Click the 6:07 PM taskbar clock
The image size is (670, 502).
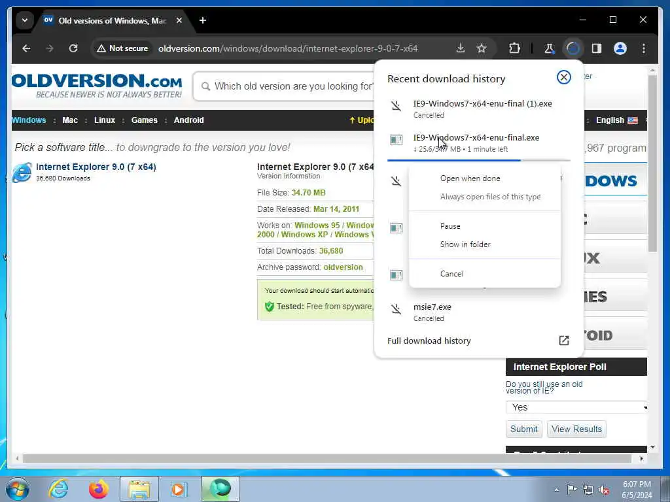tap(637, 489)
